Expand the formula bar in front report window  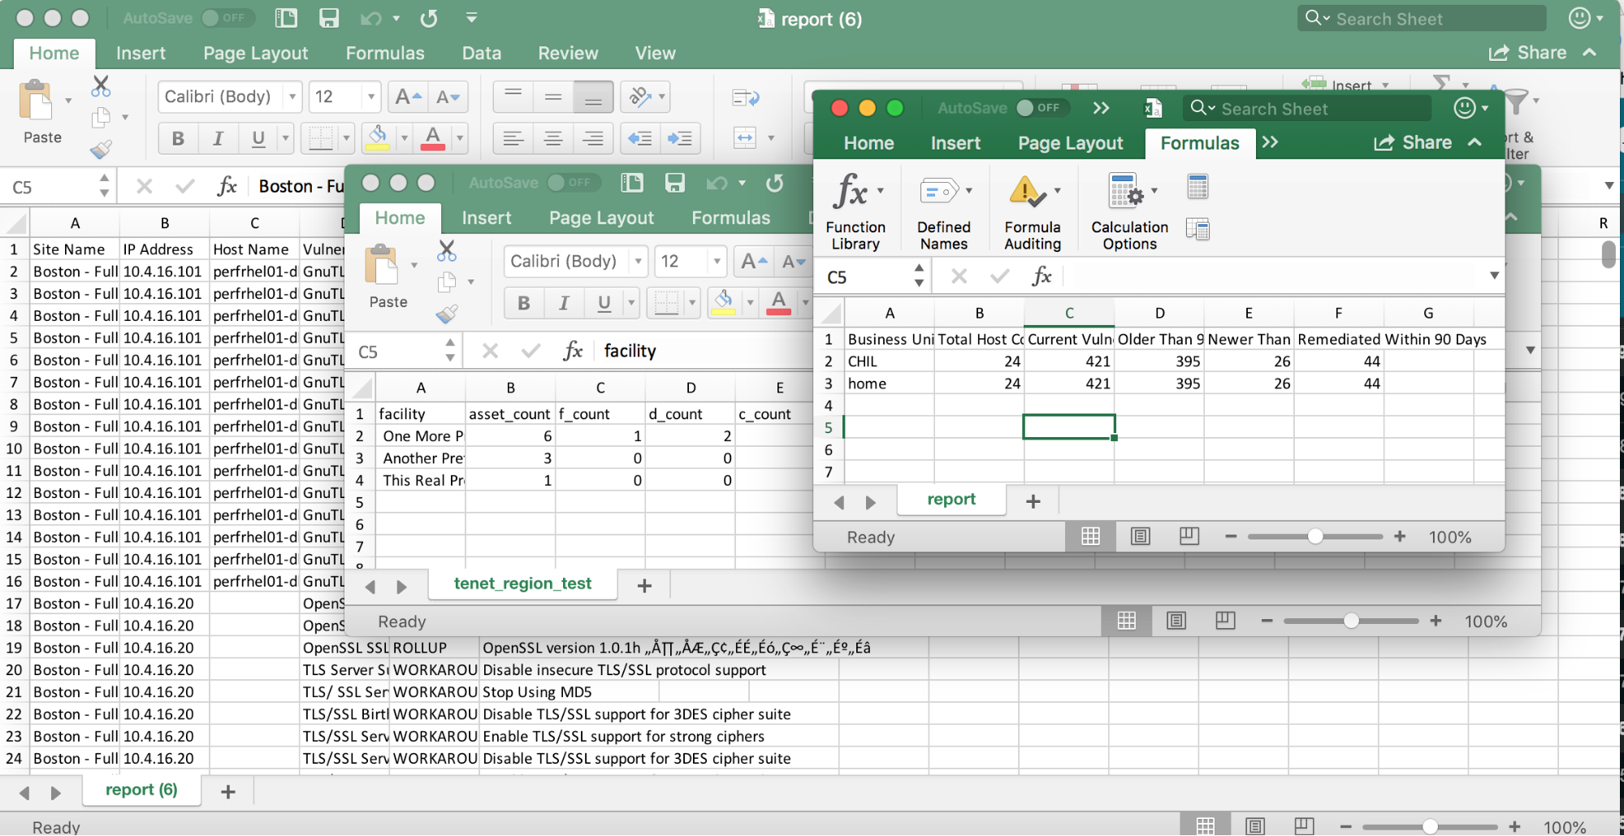point(1494,276)
